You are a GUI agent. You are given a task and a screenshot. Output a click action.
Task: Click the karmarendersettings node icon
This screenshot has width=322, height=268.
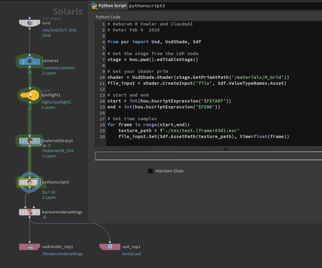click(30, 212)
